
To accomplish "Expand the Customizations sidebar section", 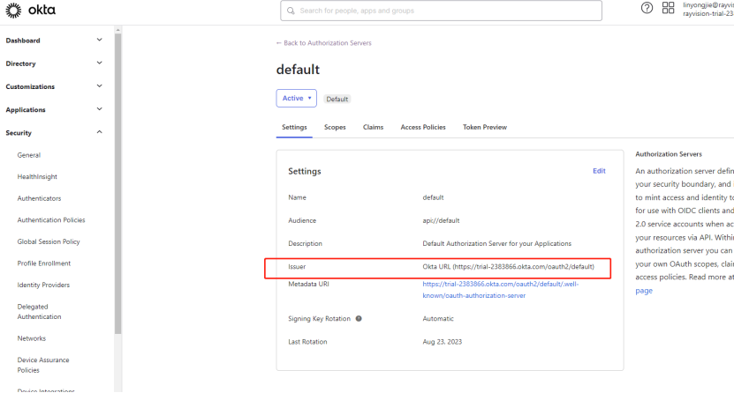I will pos(99,86).
